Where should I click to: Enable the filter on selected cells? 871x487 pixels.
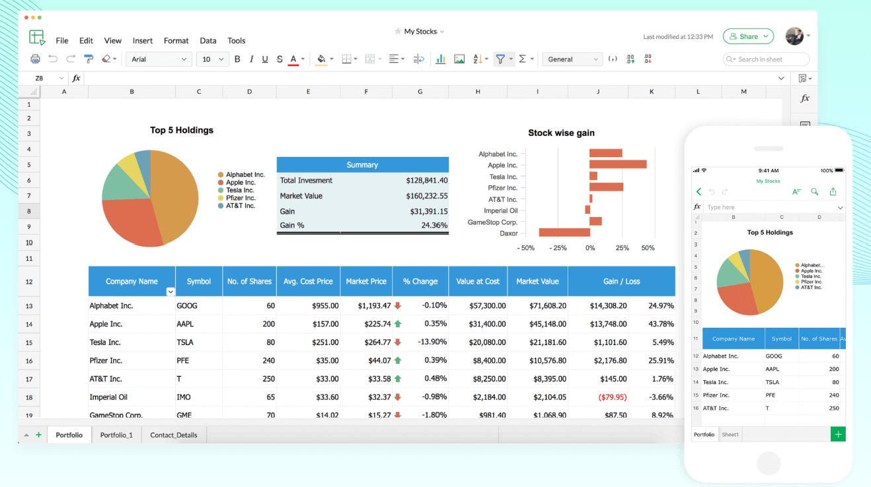coord(501,59)
